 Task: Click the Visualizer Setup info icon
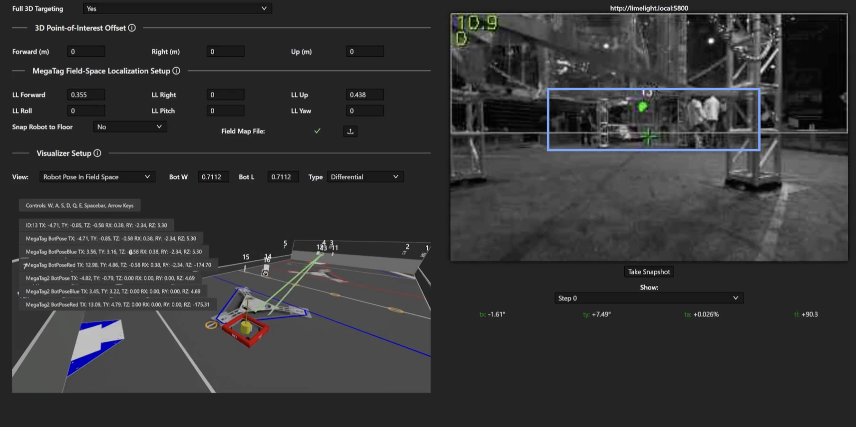(x=97, y=153)
